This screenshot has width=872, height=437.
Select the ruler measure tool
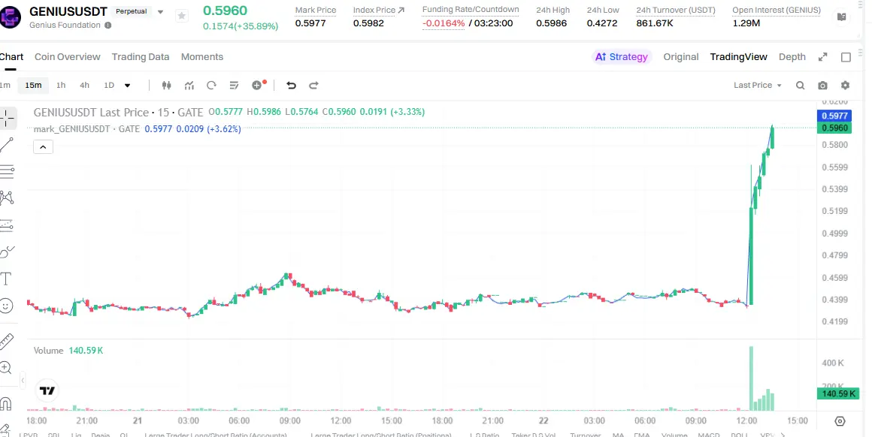coord(6,340)
